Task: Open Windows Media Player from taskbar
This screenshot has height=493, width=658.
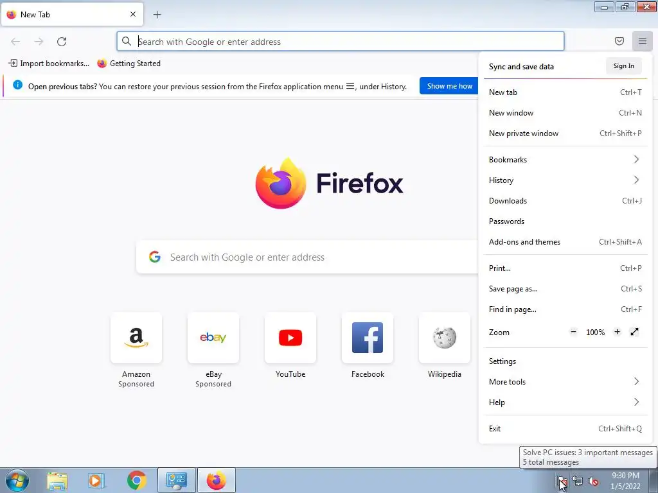Action: click(95, 480)
